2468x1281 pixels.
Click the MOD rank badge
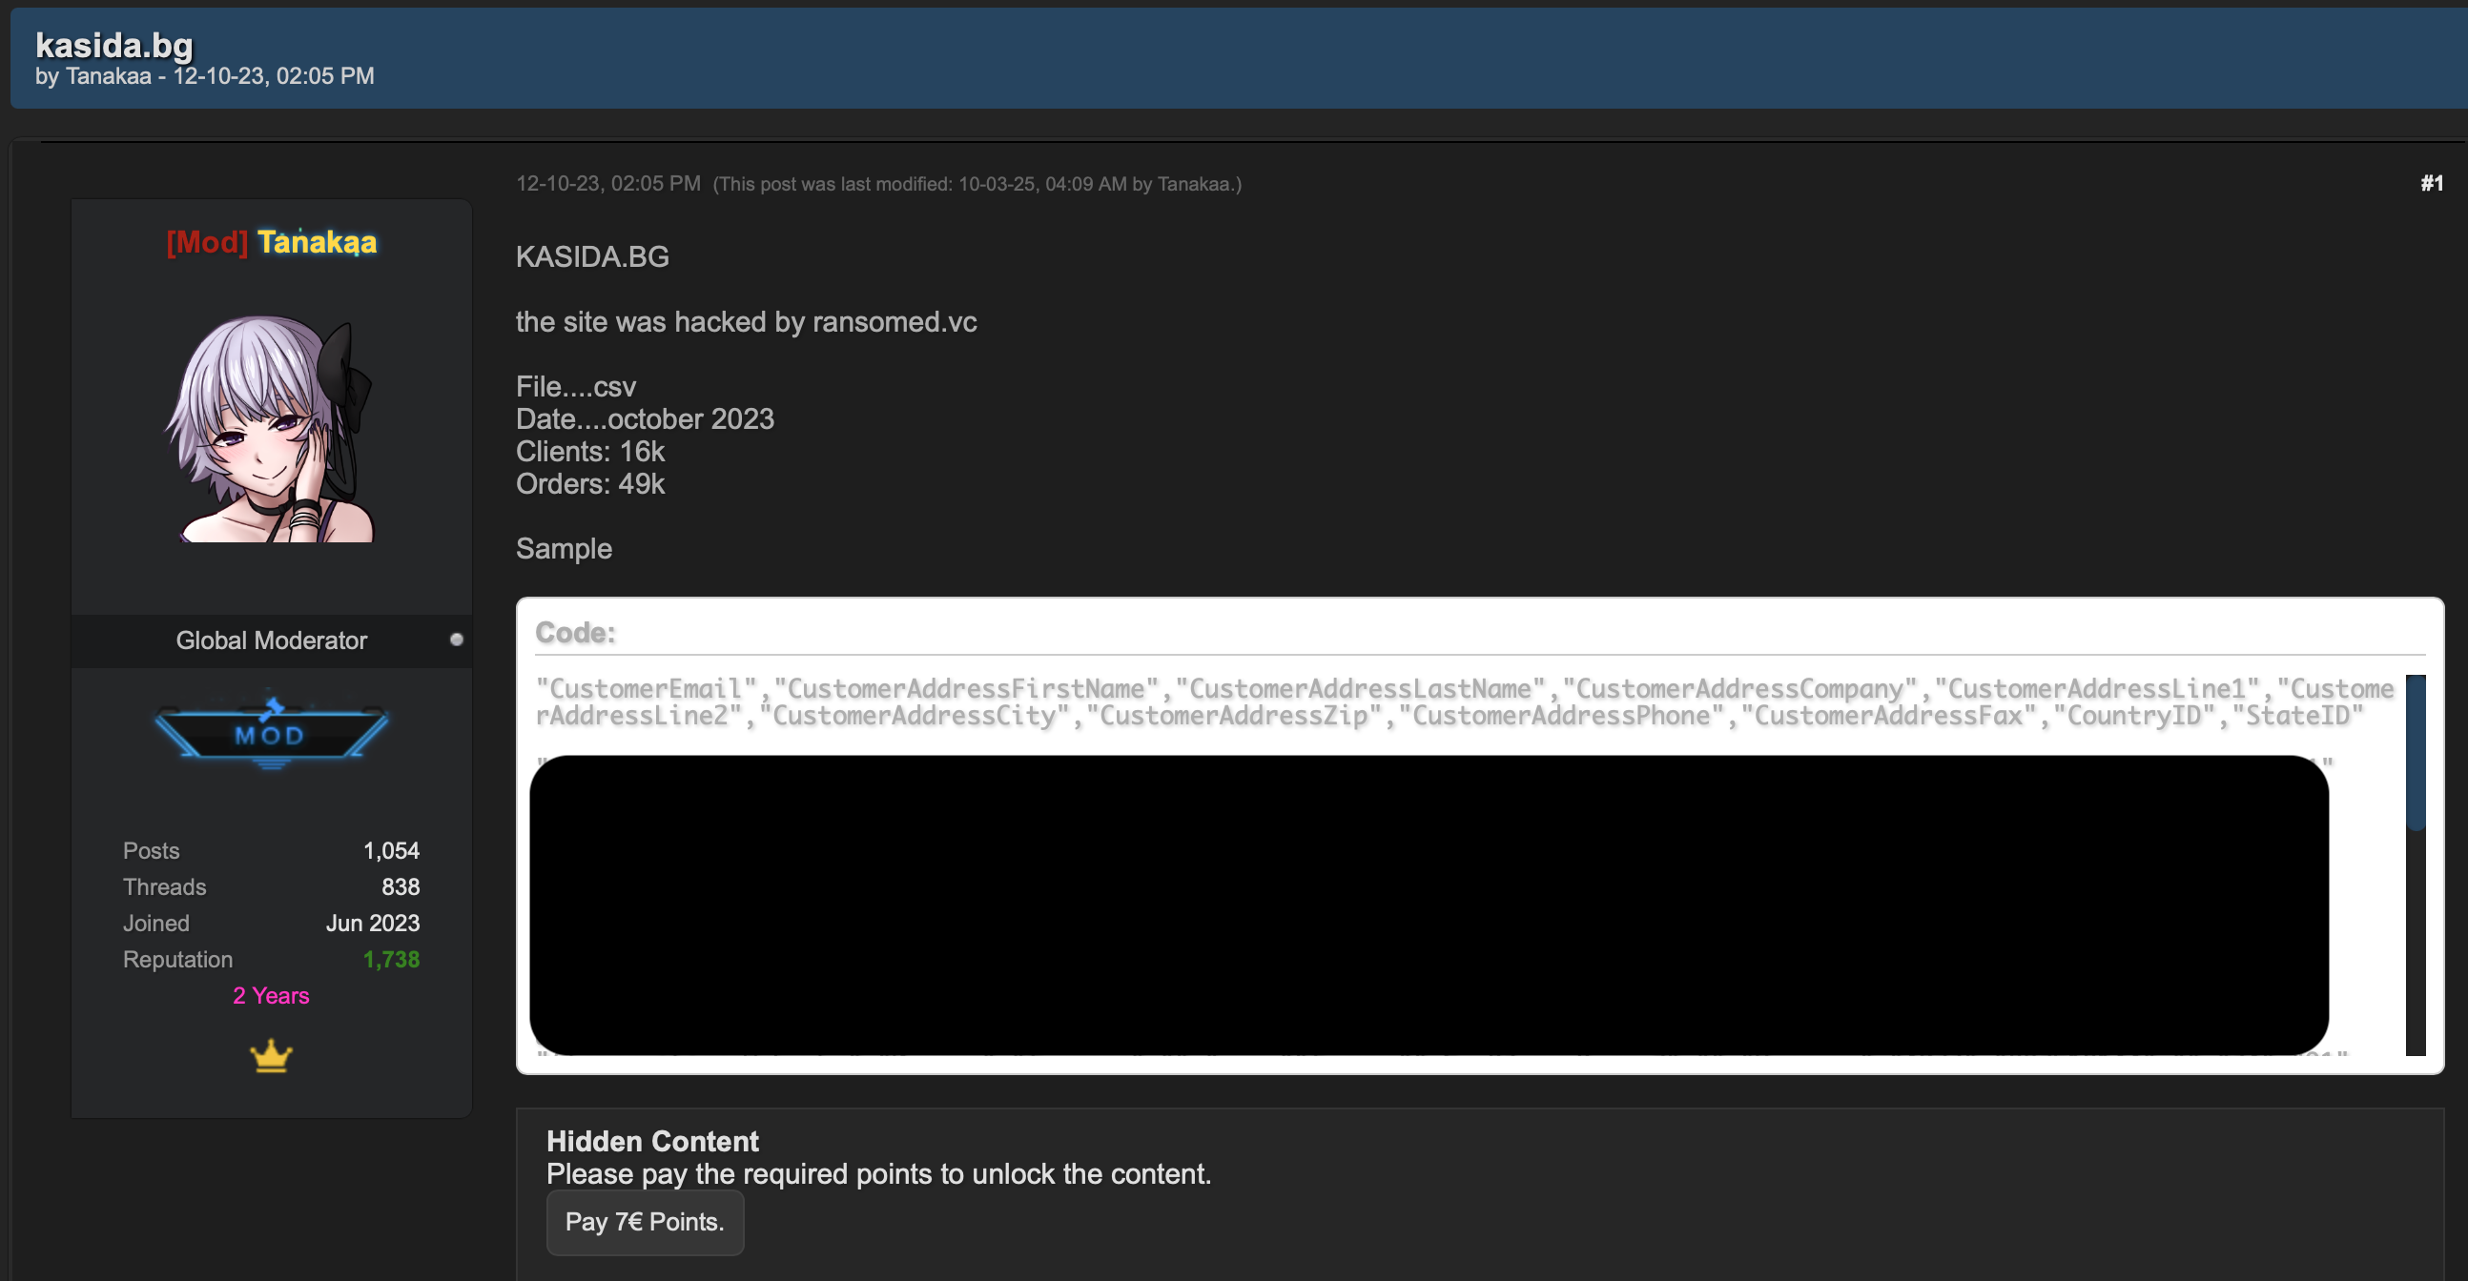point(271,734)
